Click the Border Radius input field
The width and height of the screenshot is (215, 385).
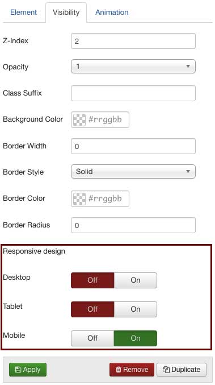(133, 225)
